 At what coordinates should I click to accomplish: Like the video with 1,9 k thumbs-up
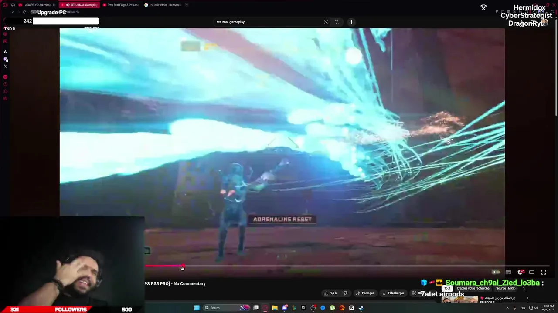(x=330, y=293)
